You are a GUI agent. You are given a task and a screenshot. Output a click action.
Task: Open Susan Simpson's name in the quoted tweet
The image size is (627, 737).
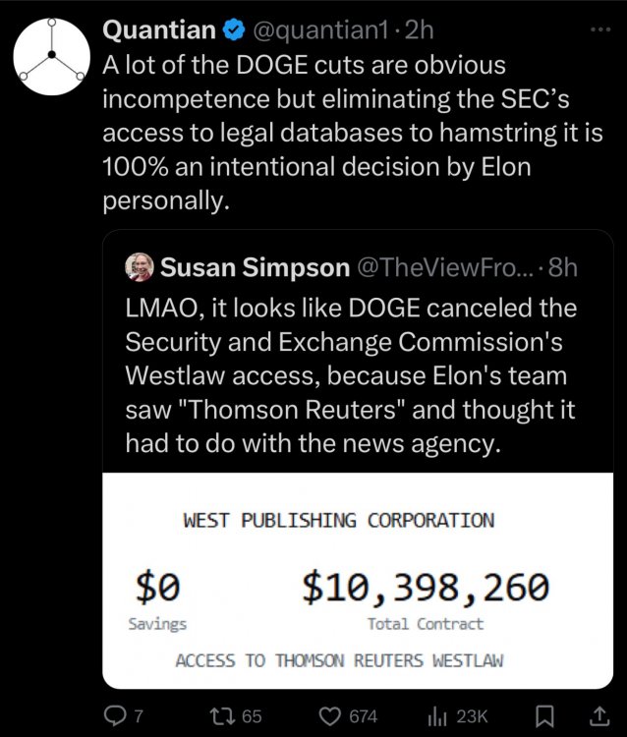coord(255,267)
